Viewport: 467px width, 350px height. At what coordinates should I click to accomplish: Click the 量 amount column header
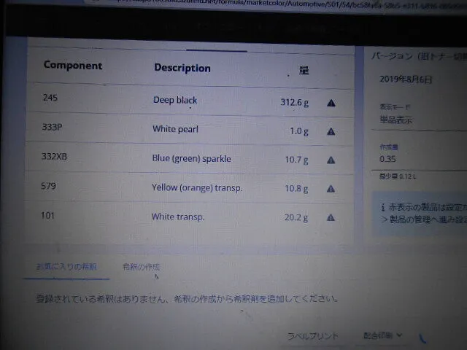coord(304,71)
